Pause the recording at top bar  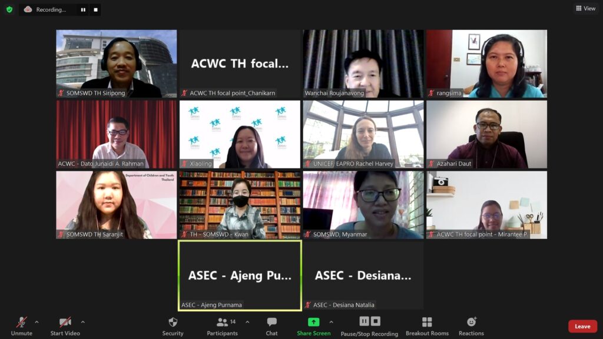pyautogui.click(x=83, y=9)
